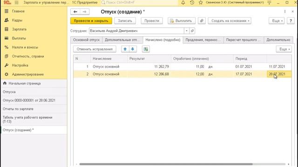This screenshot has height=167, width=298.
Task: Open Выплаты section
Action: point(19,38)
